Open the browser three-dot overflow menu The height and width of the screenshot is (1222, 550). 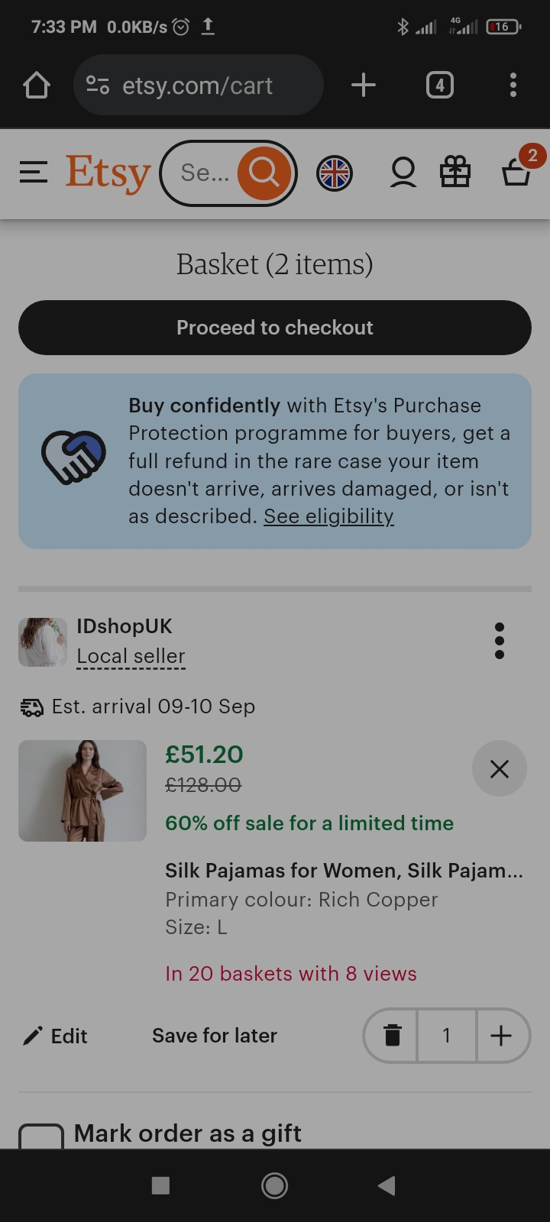[x=513, y=85]
